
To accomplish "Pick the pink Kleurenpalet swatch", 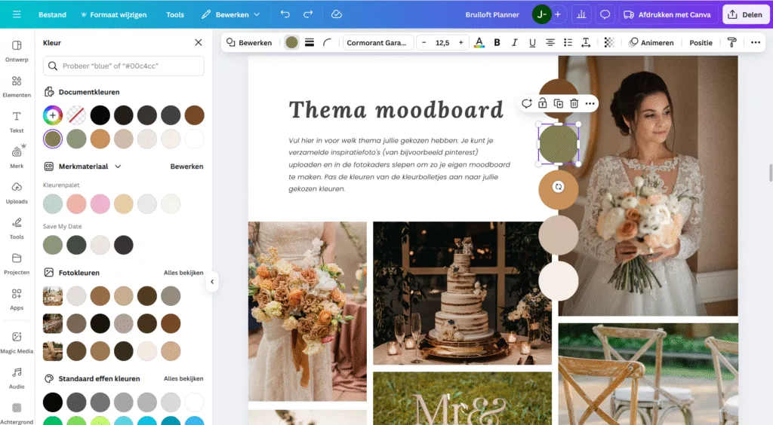I will point(100,203).
